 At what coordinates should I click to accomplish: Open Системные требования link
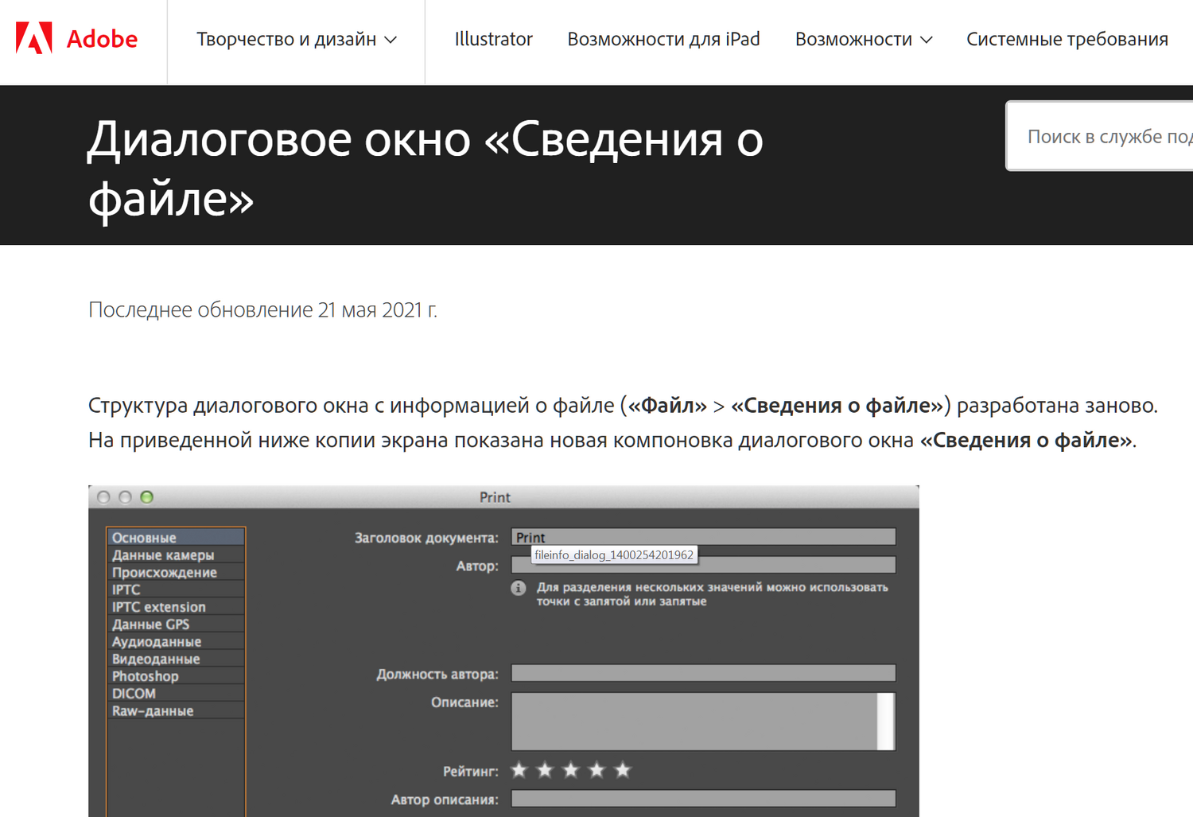[x=1067, y=39]
